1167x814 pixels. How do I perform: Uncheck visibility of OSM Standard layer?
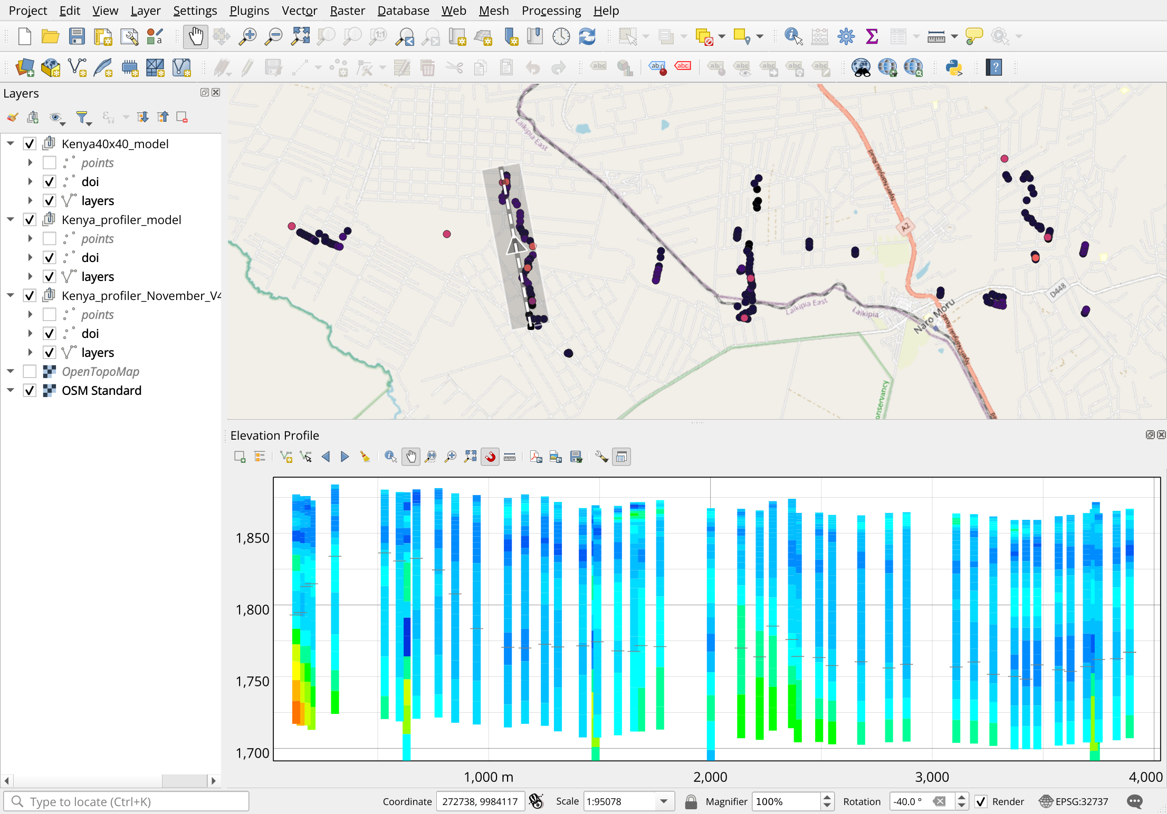30,390
